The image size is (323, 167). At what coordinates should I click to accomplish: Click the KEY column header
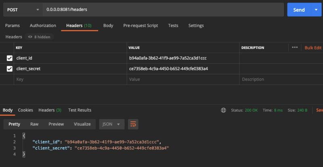(19, 48)
